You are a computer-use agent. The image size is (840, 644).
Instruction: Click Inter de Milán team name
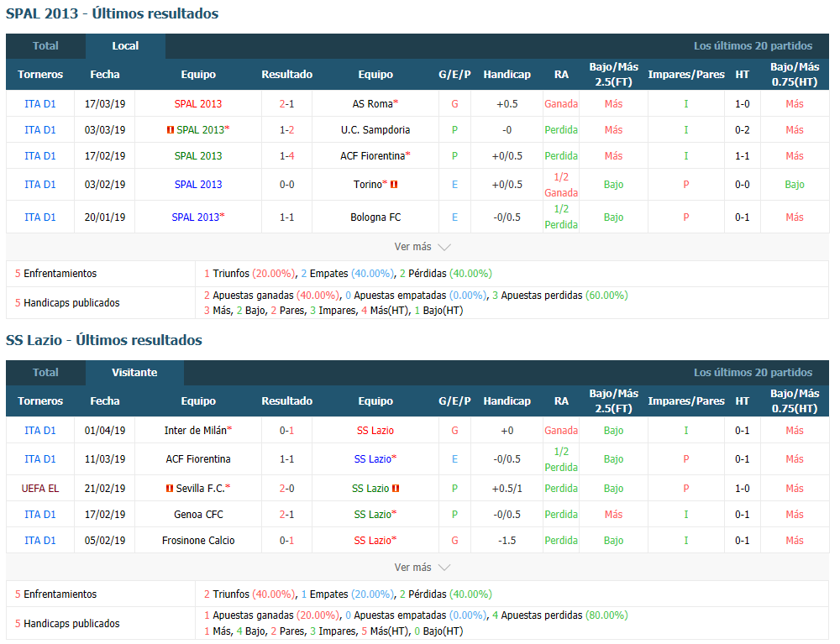[196, 431]
